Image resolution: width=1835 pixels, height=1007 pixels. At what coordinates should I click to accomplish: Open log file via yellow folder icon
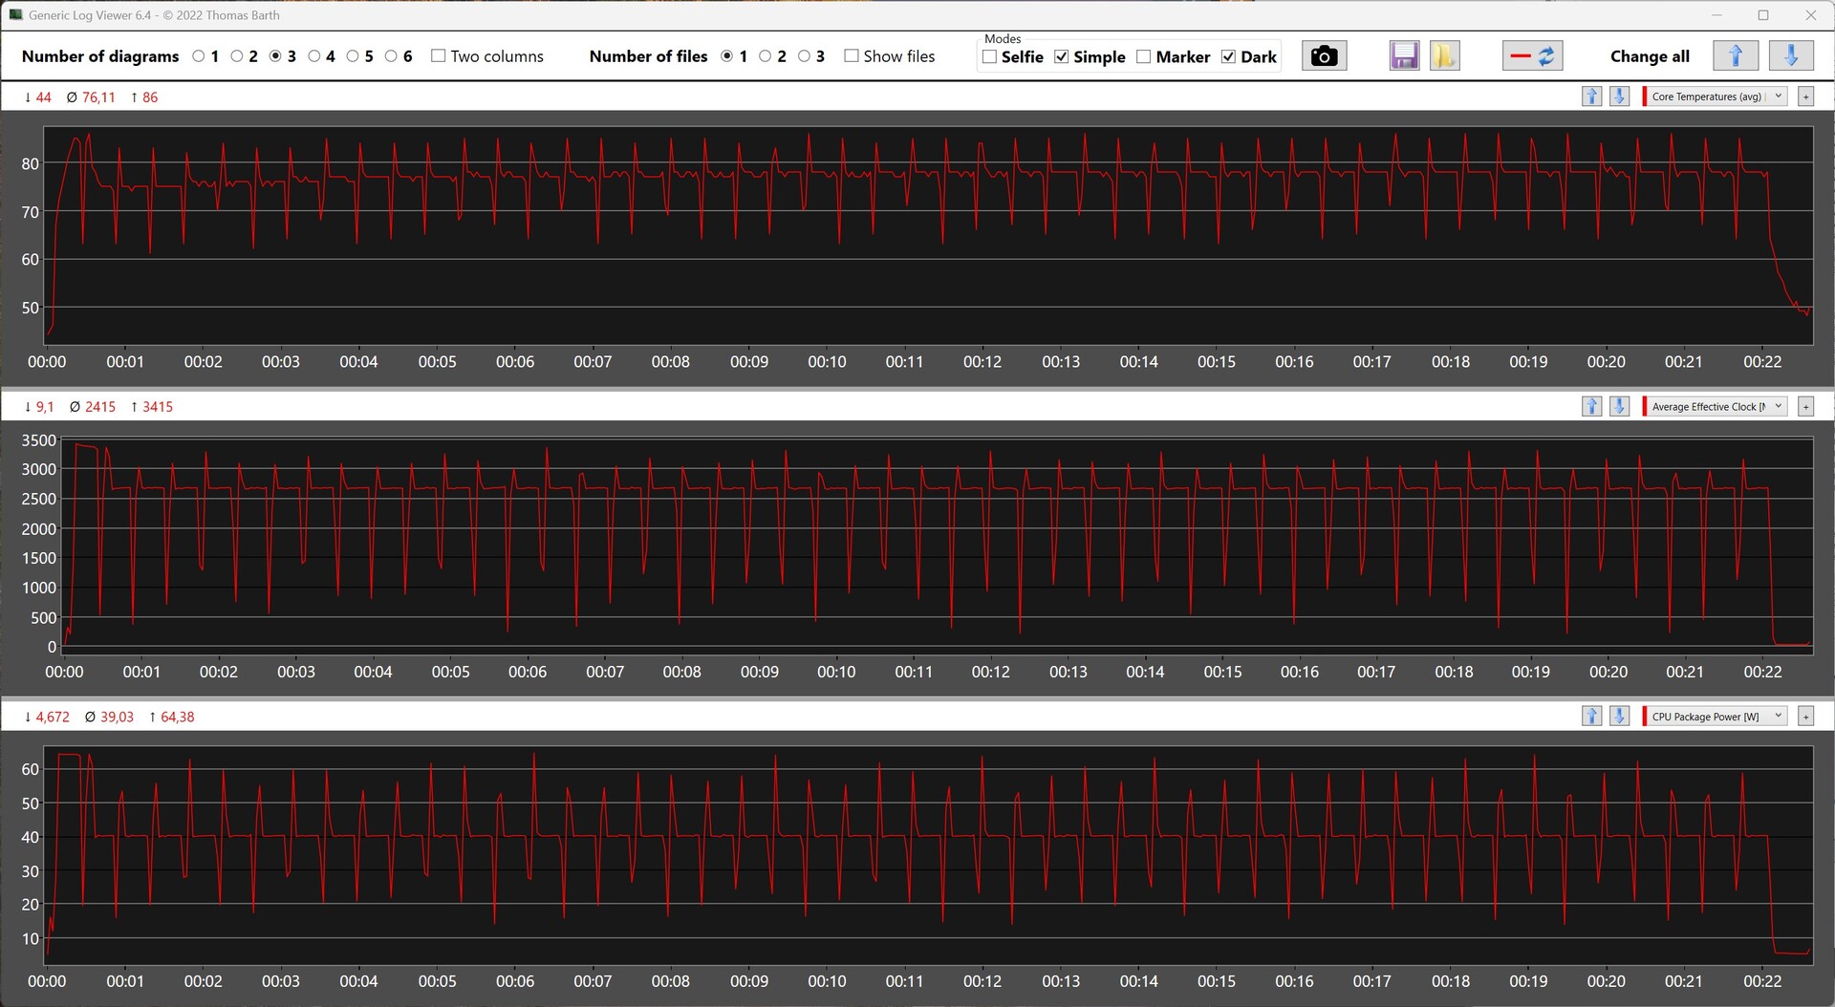(x=1444, y=56)
